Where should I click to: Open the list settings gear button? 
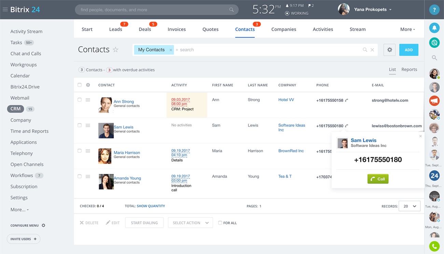389,50
